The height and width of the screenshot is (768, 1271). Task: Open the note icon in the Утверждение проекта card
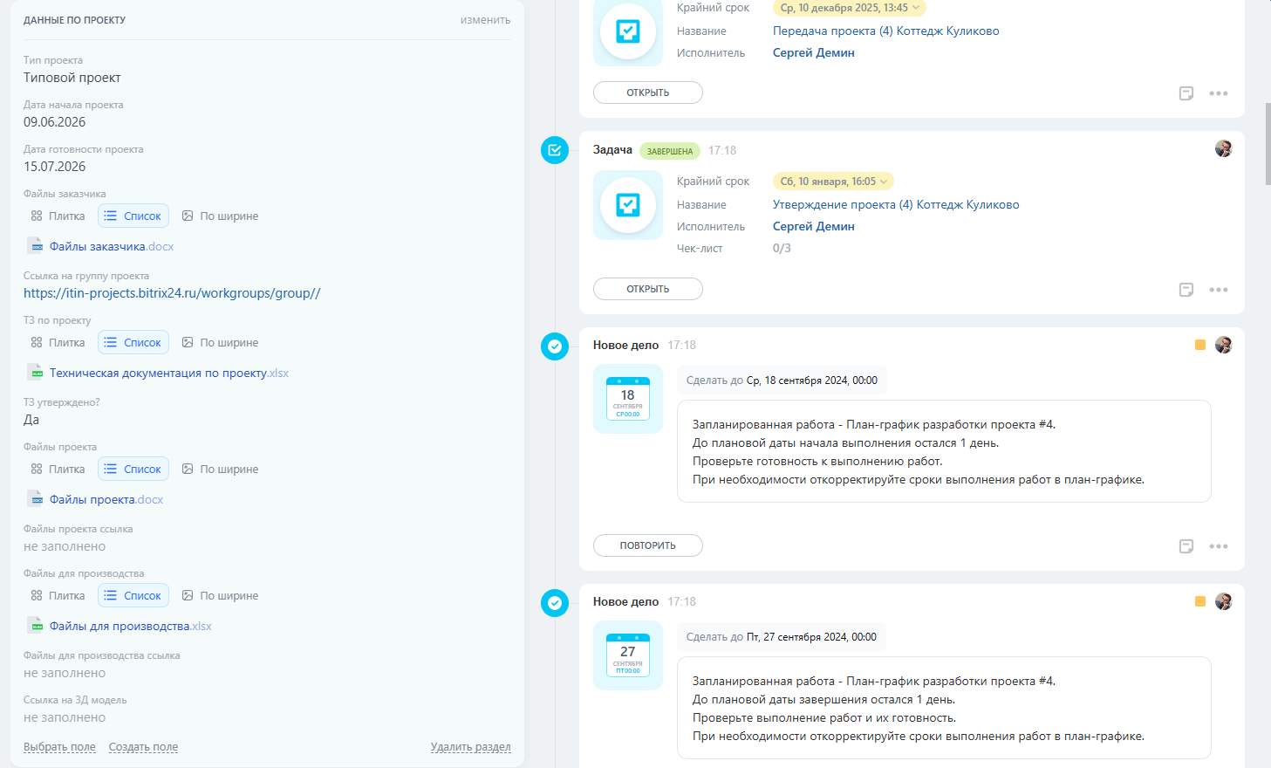pyautogui.click(x=1186, y=290)
